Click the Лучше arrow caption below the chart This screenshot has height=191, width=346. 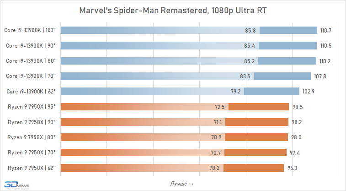coord(181,184)
